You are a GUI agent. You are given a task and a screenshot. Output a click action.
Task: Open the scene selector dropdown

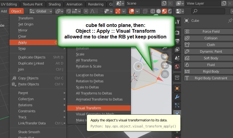pos(120,3)
